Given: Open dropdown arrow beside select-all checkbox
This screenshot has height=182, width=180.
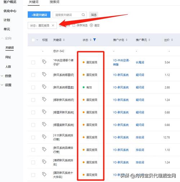Looking at the screenshot, I should point(37,40).
